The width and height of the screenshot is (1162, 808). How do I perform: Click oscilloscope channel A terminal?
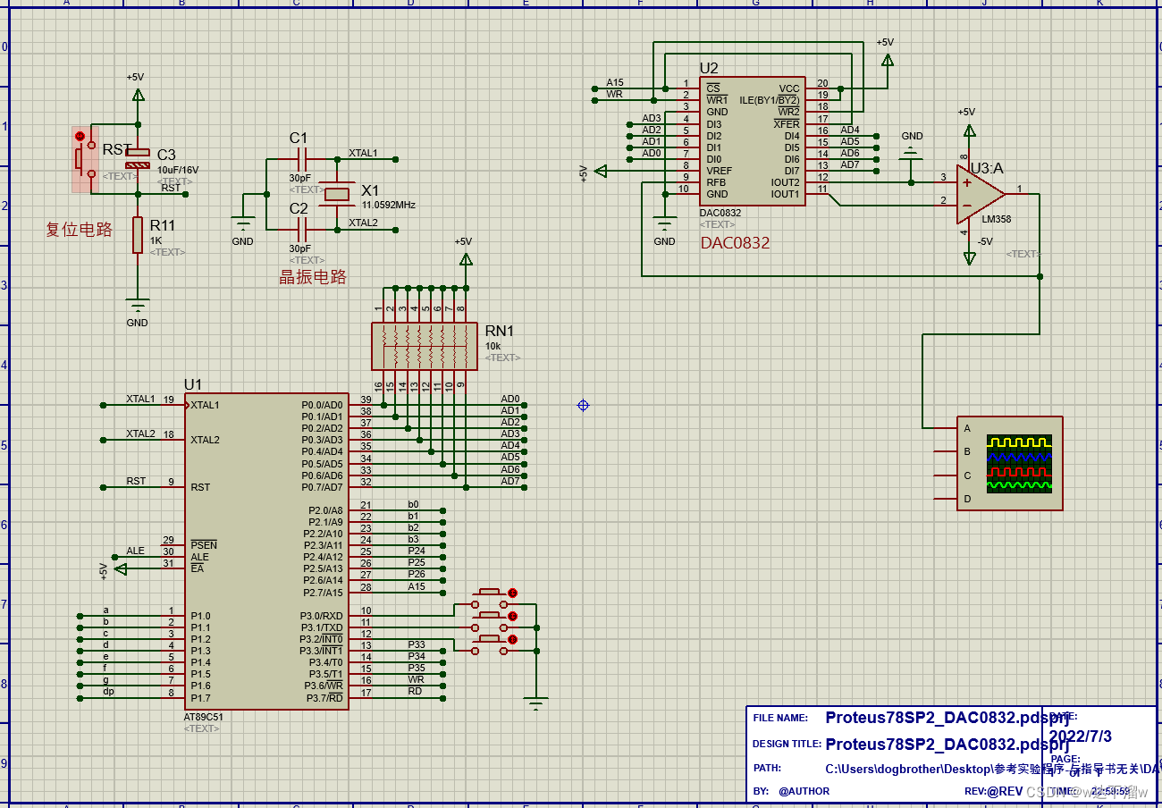coord(945,429)
